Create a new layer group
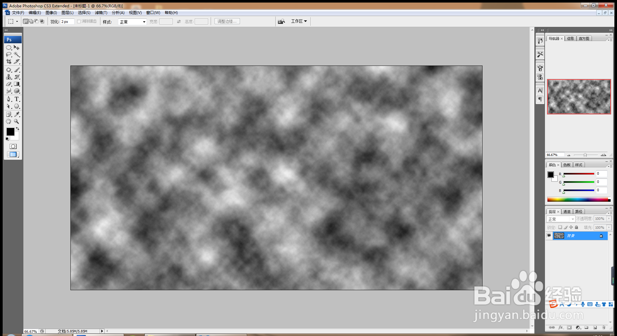 click(x=586, y=327)
